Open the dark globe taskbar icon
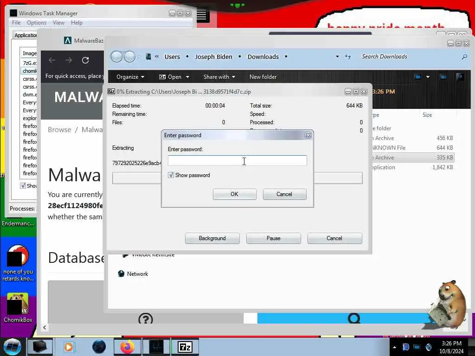Viewport: 475px width, 356px height. (99, 347)
